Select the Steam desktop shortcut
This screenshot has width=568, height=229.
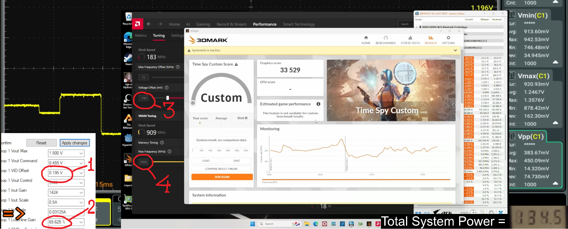tap(128, 59)
